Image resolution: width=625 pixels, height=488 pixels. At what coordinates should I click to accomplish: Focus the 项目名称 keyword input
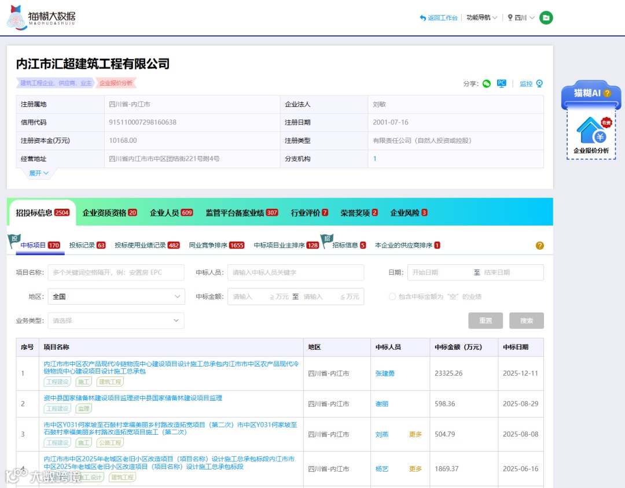(x=116, y=272)
